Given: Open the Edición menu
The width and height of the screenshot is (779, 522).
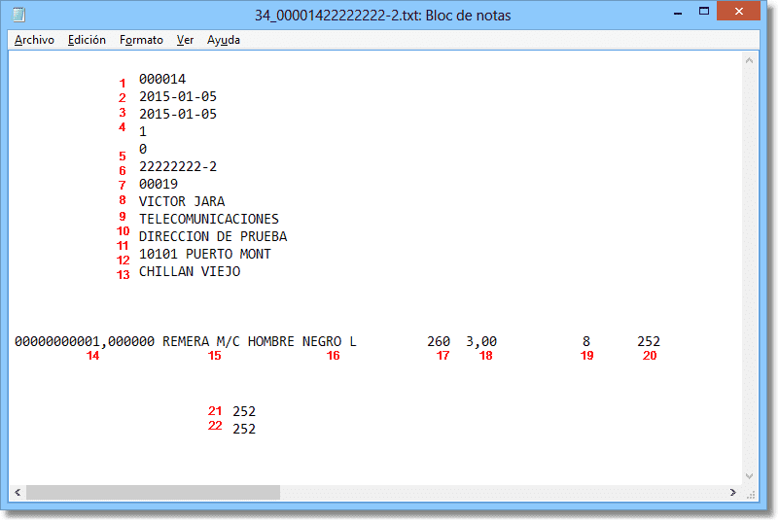Looking at the screenshot, I should click(x=87, y=40).
